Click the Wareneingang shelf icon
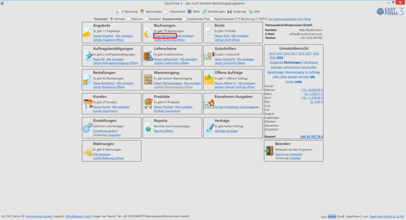Screen dimensions: 406x220 click(x=148, y=80)
